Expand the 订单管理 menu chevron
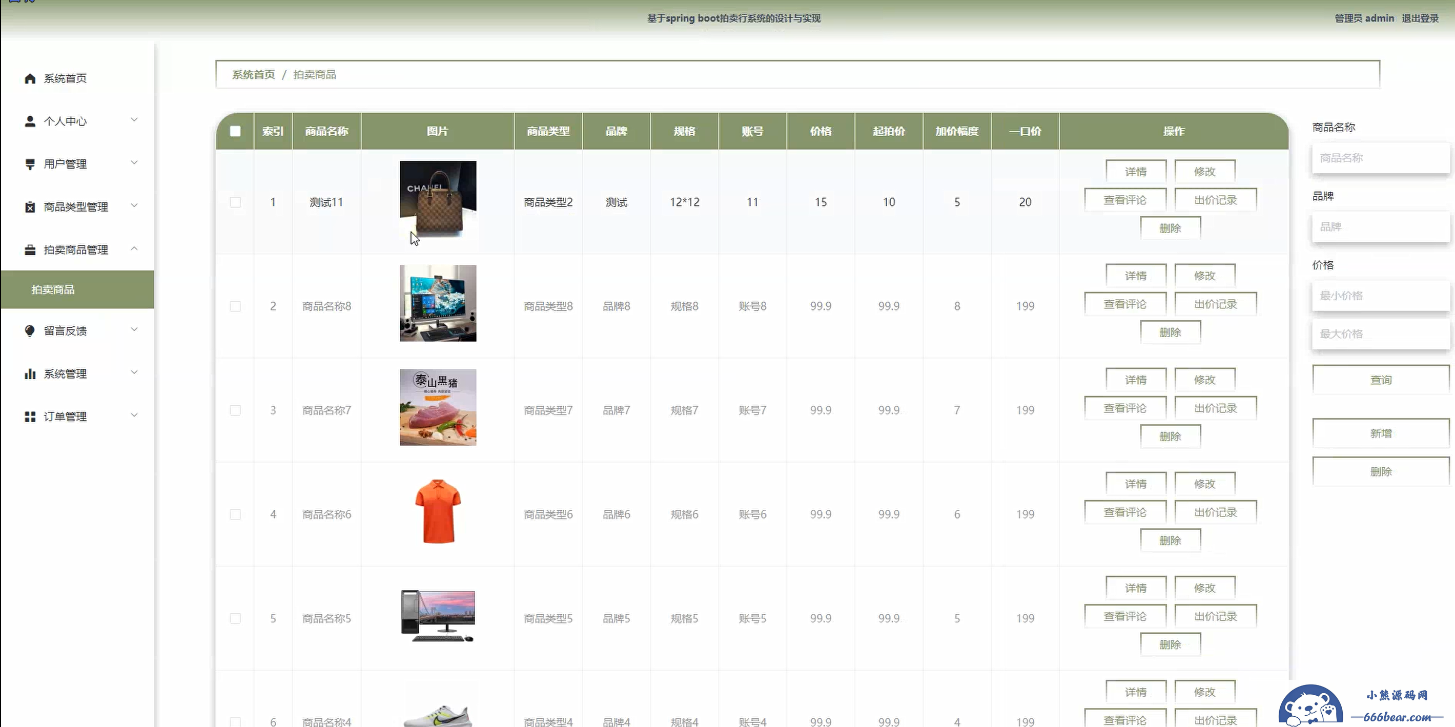 (x=134, y=415)
